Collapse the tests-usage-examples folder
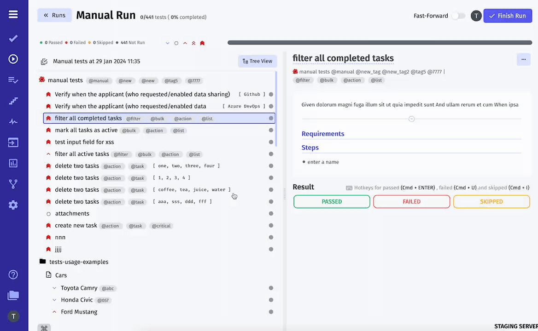The width and height of the screenshot is (538, 331). (x=42, y=262)
